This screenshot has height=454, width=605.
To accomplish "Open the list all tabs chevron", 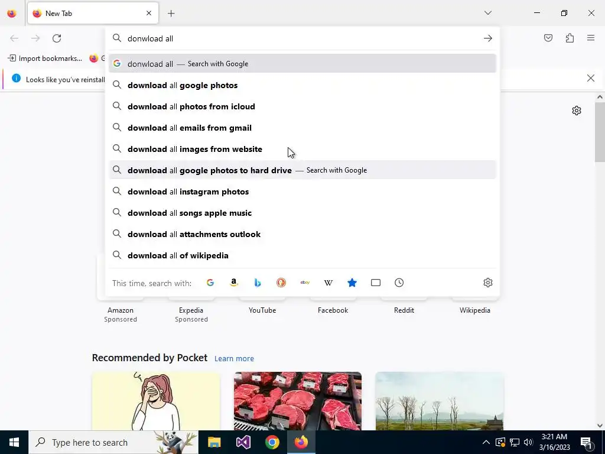I will (x=487, y=13).
